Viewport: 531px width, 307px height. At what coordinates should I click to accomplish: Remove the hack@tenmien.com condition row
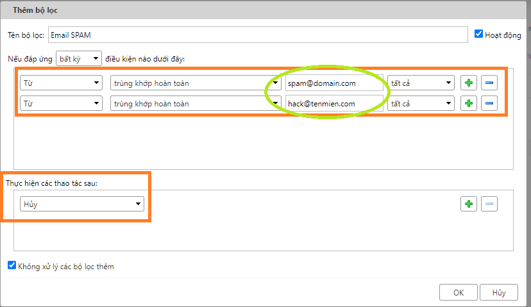(489, 103)
